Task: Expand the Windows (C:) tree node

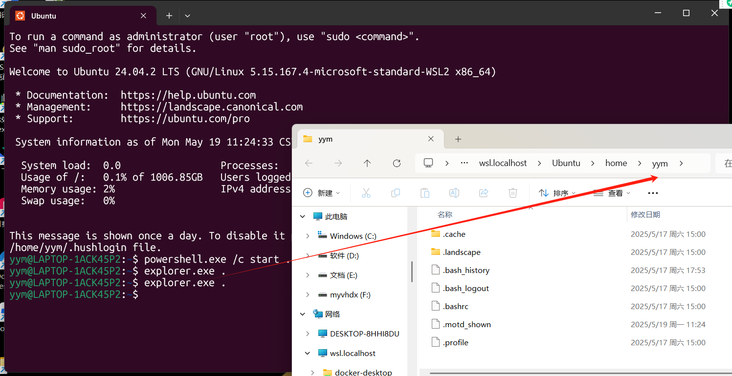Action: pos(308,236)
